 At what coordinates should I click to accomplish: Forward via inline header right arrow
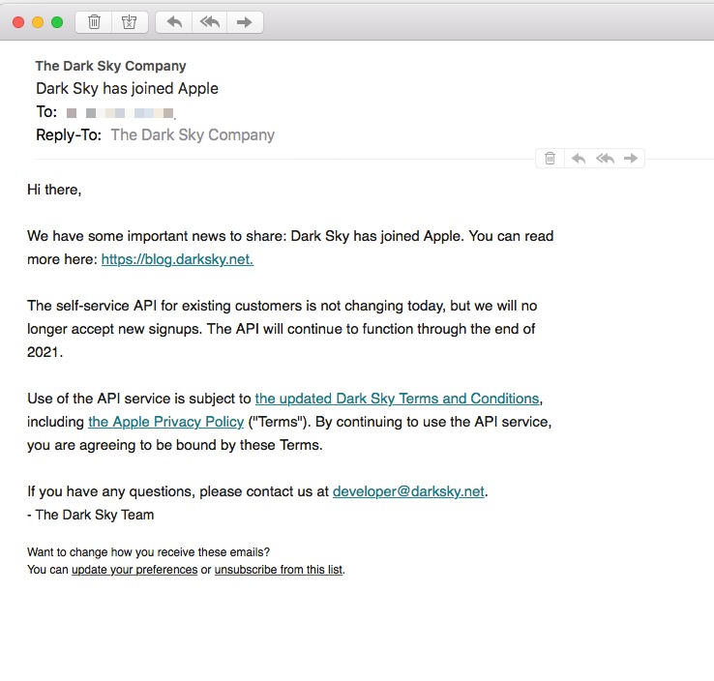click(631, 159)
